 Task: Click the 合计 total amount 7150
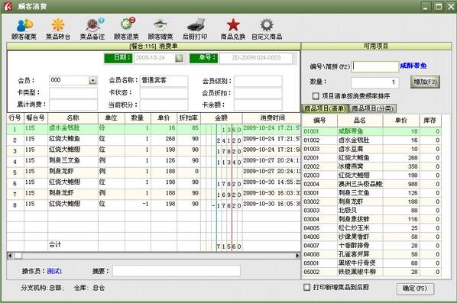point(228,247)
